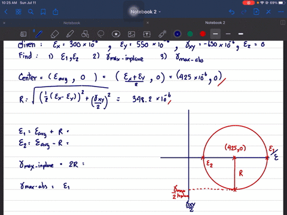Tap the battery status indicator
The width and height of the screenshot is (287, 215).
282,3
